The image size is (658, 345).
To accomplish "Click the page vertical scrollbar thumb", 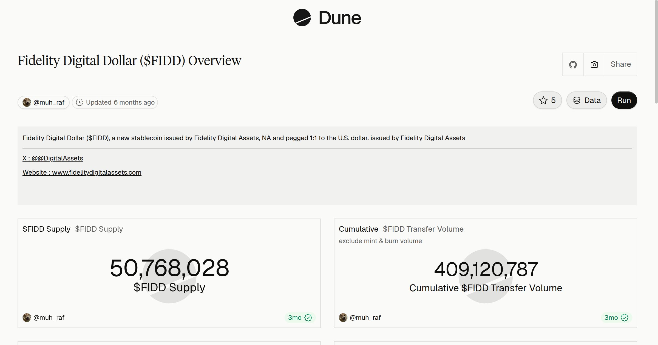I will pyautogui.click(x=656, y=52).
